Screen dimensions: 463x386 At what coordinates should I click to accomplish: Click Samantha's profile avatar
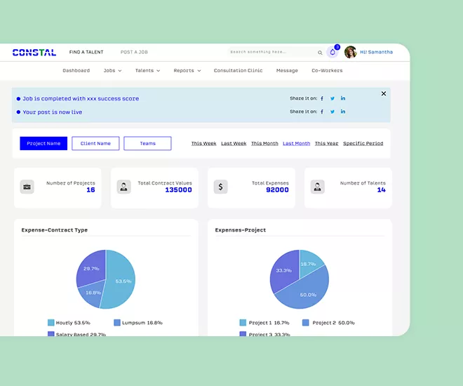pos(350,52)
